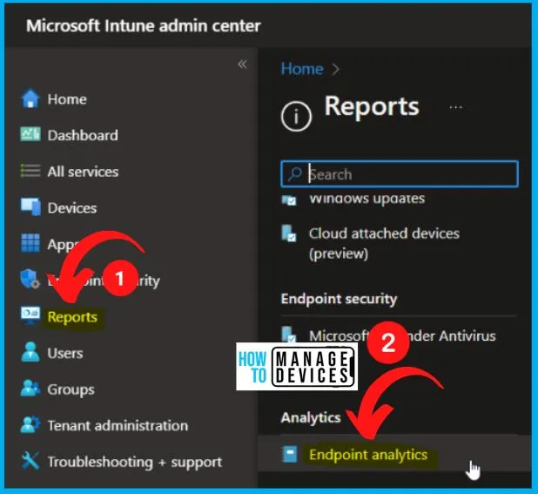538x494 pixels.
Task: Click the Microsoft Defender Antivirus report icon
Action: 289,334
